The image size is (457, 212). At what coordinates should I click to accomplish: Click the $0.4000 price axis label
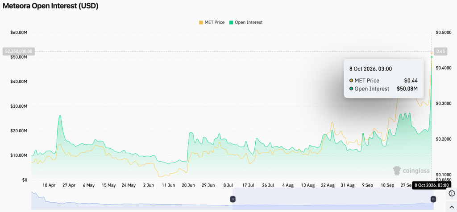point(443,68)
